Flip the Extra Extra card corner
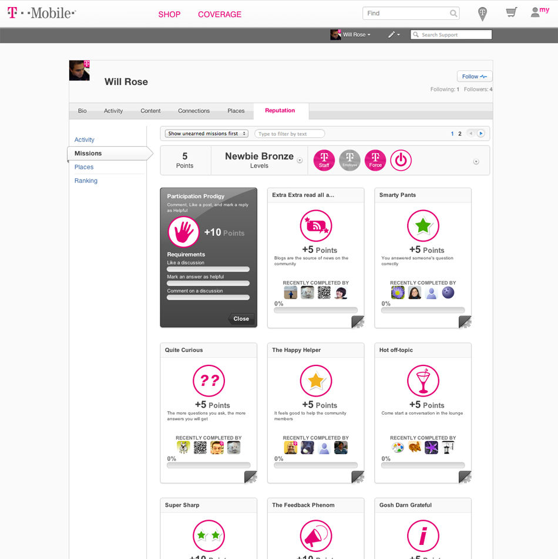Screen dimensions: 558x559 [x=358, y=322]
